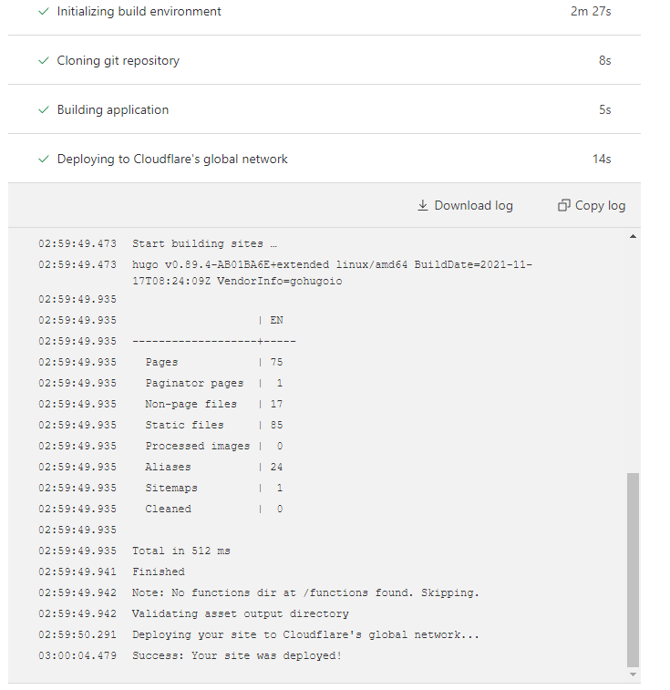Click the log scrollbar down arrow
670x690 pixels.
coord(634,675)
